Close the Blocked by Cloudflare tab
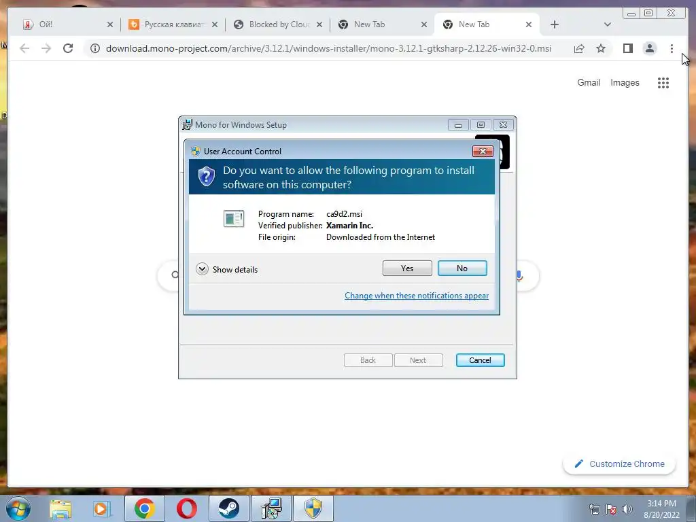This screenshot has height=522, width=696. click(x=319, y=25)
